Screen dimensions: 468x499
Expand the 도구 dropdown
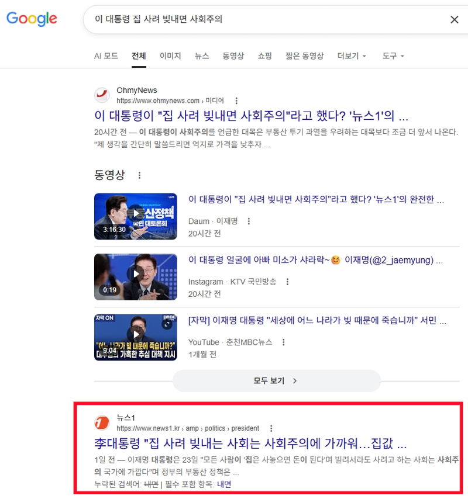pyautogui.click(x=393, y=56)
